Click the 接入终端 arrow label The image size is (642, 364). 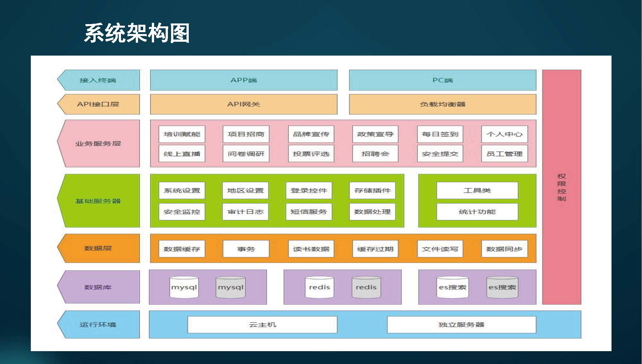coord(98,80)
